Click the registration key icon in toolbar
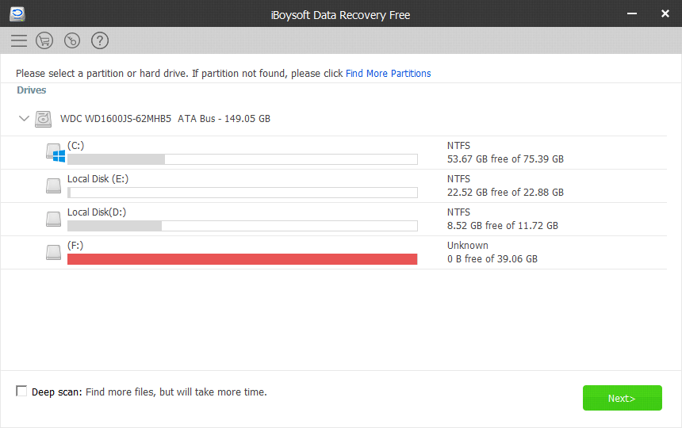Viewport: 682px width, 428px height. [72, 40]
